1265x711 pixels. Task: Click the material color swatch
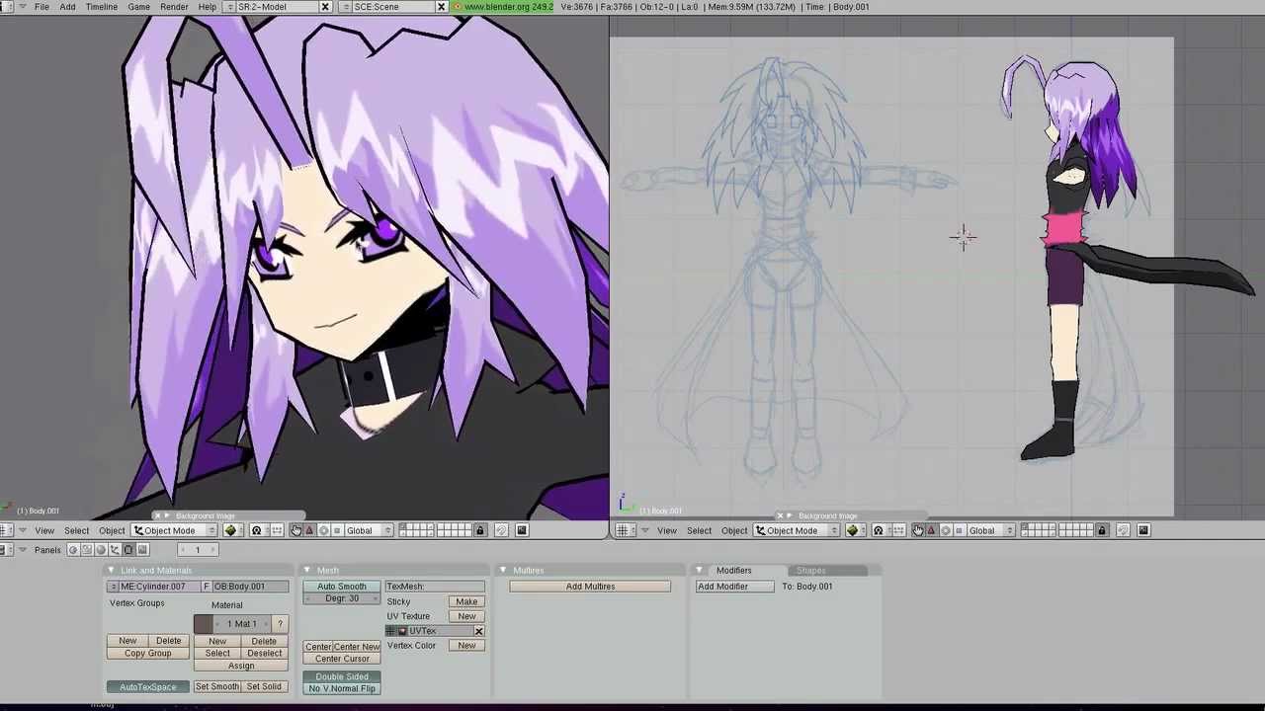(x=204, y=624)
